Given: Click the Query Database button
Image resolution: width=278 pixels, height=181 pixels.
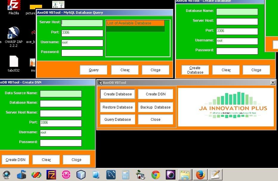Looking at the screenshot, I should pos(118,119).
